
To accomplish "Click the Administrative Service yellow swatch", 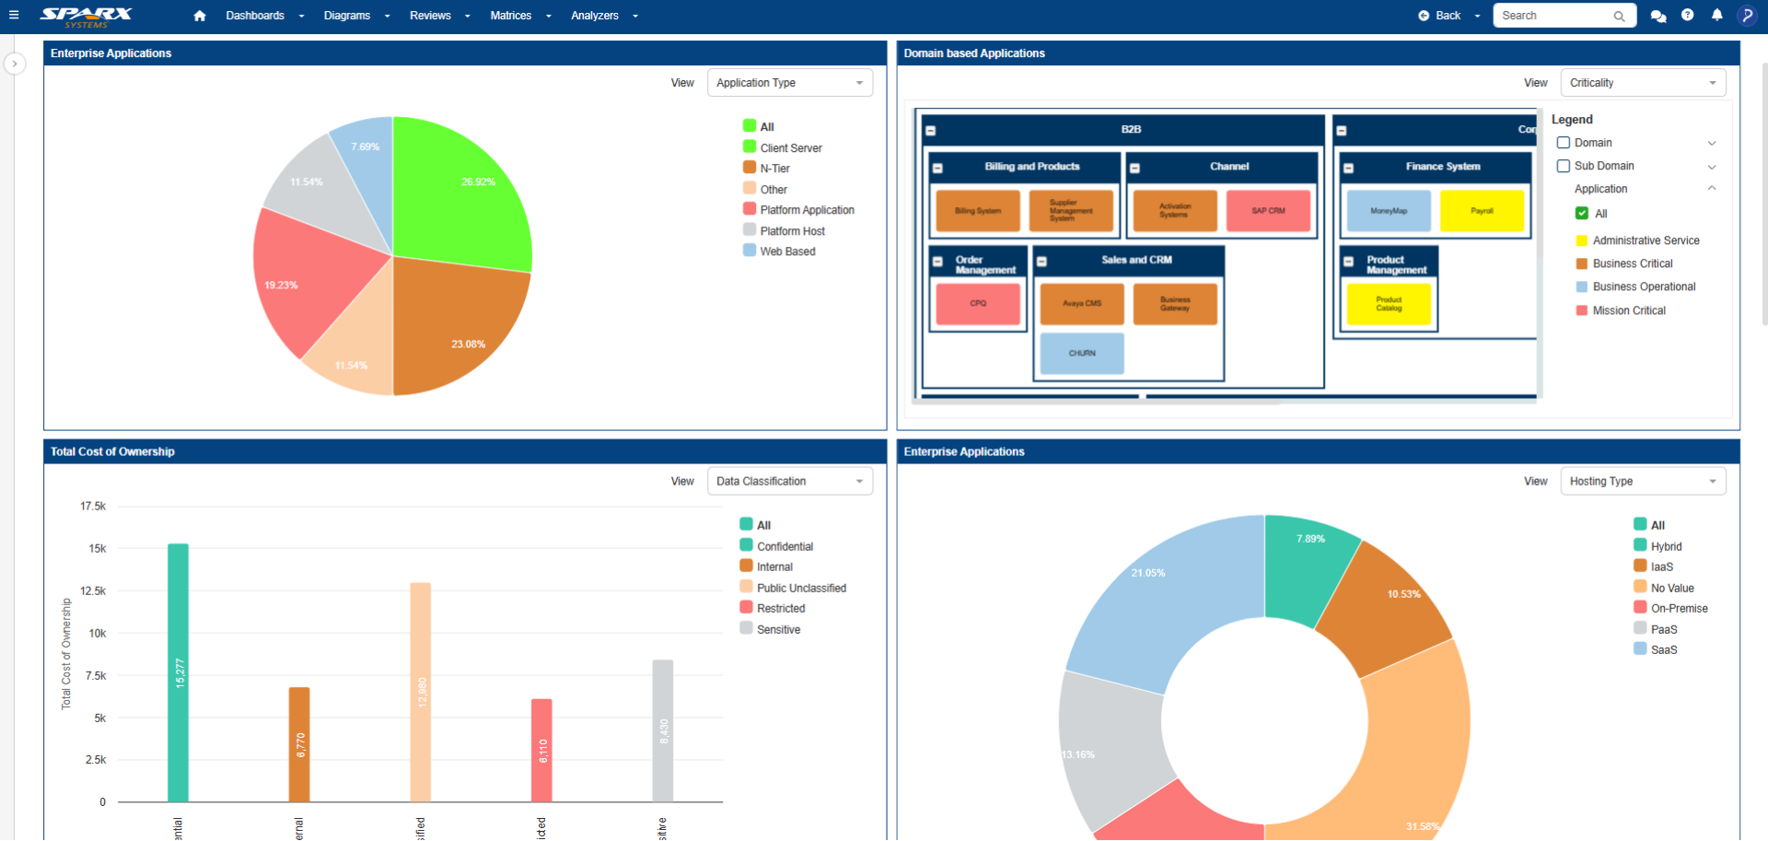I will (x=1581, y=239).
